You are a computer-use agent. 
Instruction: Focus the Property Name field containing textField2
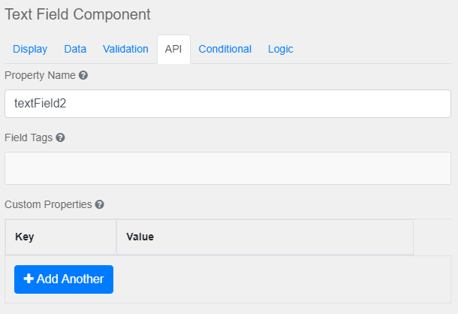[x=227, y=104]
